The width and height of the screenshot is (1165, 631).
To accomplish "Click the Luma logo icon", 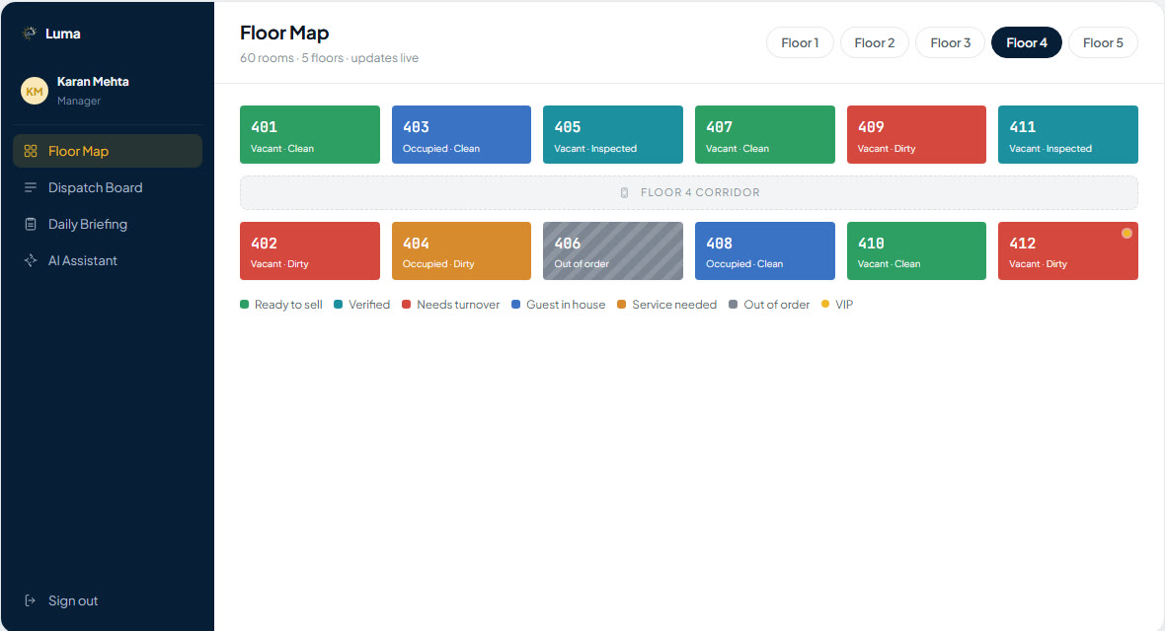I will 30,33.
